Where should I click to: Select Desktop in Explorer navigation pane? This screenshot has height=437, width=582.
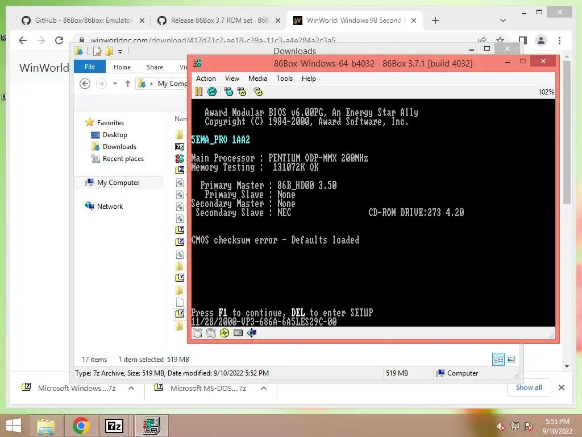(115, 134)
